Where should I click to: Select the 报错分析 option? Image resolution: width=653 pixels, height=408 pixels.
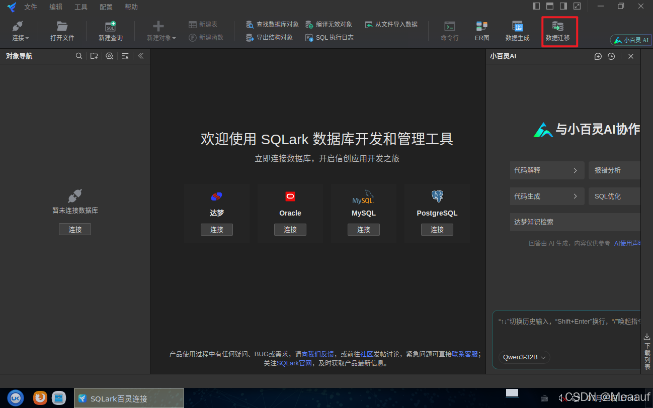(x=614, y=170)
